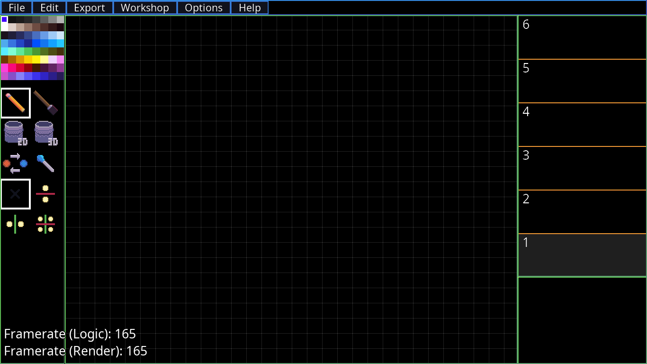Open the Edit menu
647x364 pixels.
(x=49, y=8)
